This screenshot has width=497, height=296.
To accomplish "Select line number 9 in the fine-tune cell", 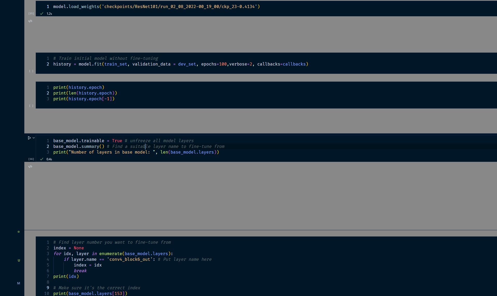I will click(48, 288).
